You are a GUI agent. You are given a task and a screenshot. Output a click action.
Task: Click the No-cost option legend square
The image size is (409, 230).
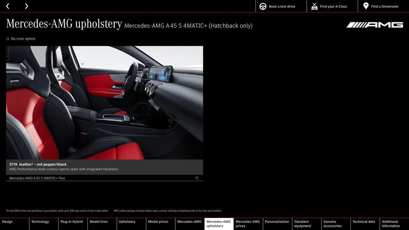8,39
